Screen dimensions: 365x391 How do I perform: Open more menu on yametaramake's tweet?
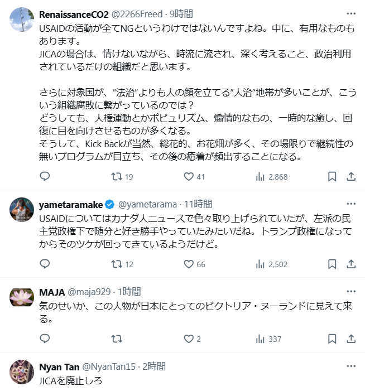351,204
